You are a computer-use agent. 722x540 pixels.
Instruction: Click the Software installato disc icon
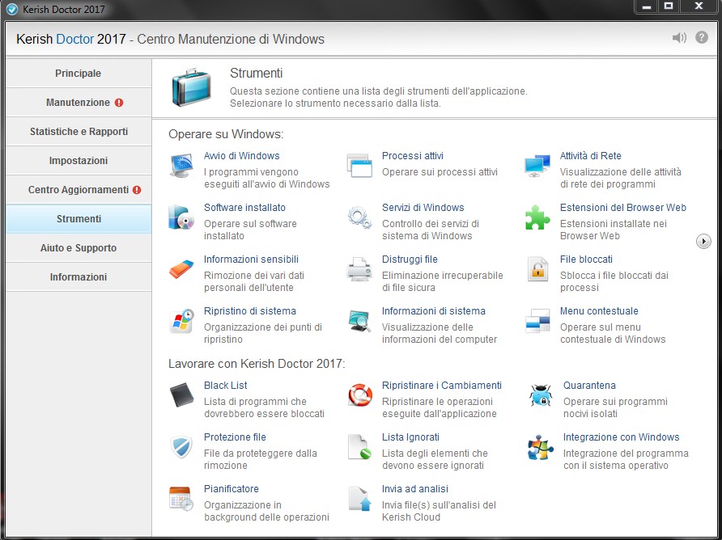click(x=181, y=217)
